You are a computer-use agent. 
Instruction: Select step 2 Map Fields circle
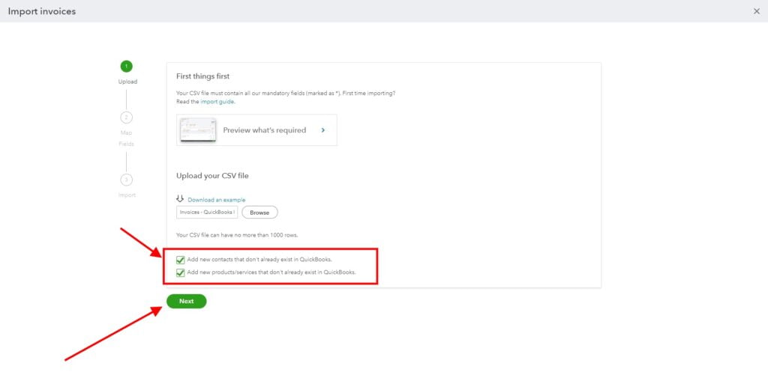pos(126,118)
